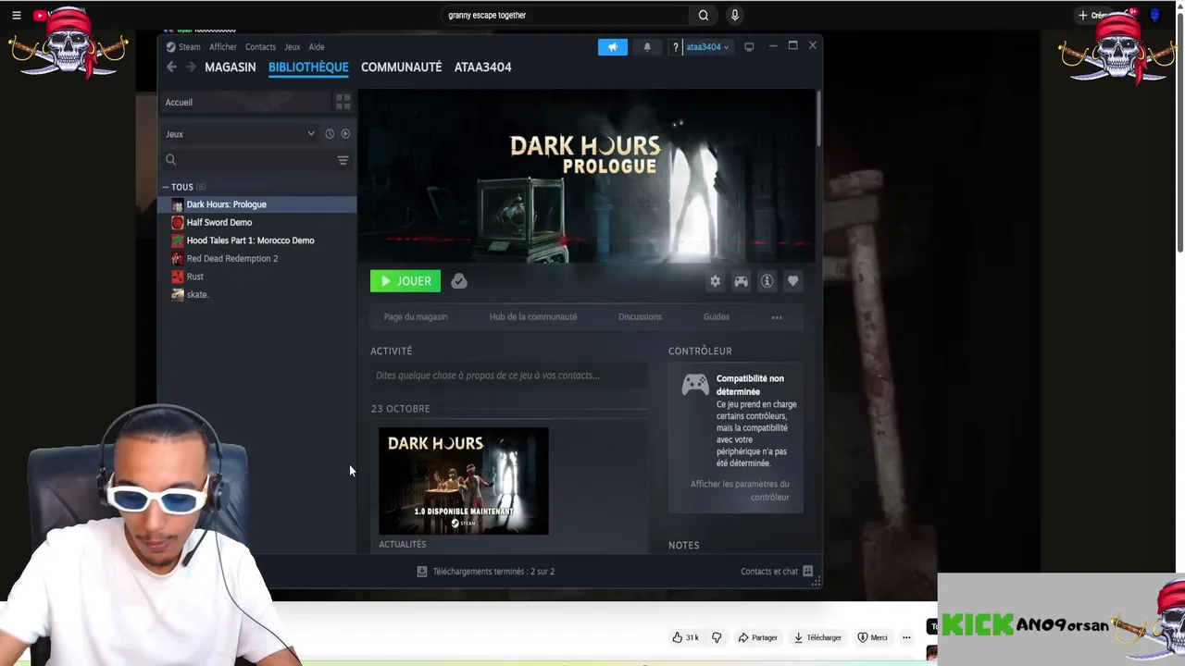
Task: Like the YouTube video, 31 k
Action: tap(686, 637)
